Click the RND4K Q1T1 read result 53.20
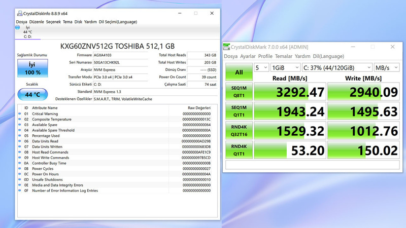Screen dimensions: 406x228 tap(290, 150)
